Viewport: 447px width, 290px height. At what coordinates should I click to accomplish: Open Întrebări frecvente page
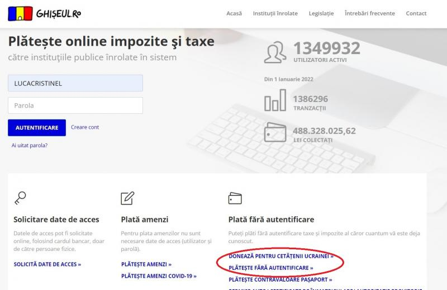pos(369,13)
